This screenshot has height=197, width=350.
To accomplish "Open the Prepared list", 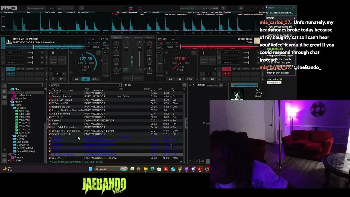I will [x=19, y=158].
